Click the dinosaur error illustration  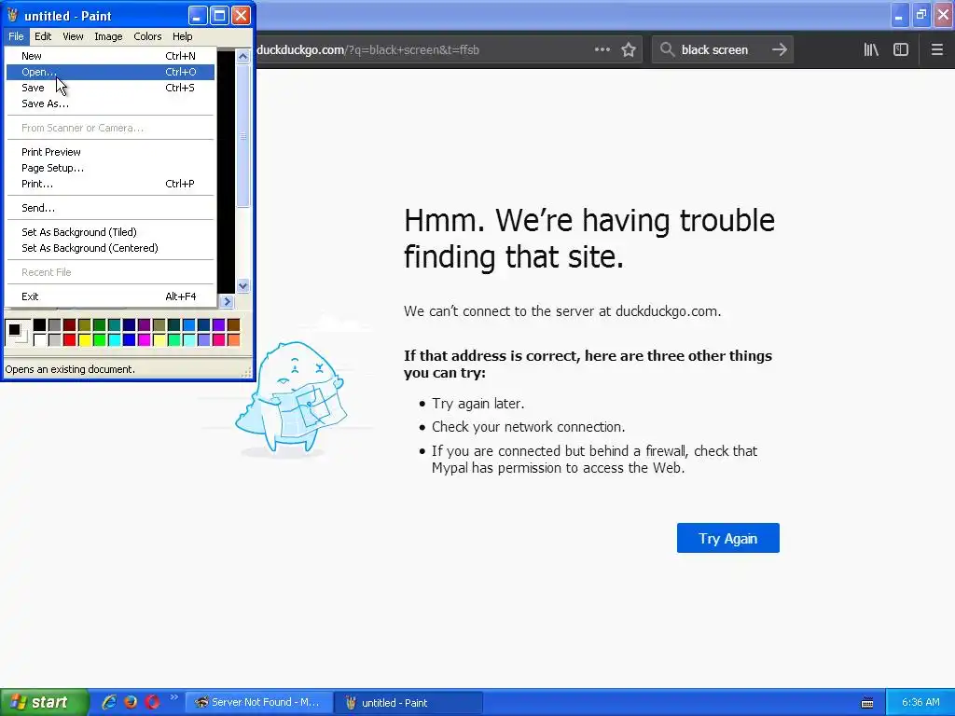tap(291, 399)
